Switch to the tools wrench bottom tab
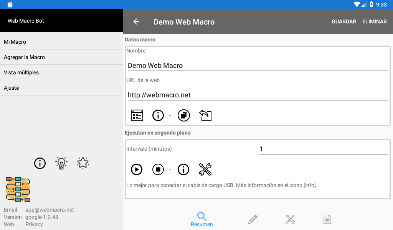The image size is (393, 230). [290, 219]
